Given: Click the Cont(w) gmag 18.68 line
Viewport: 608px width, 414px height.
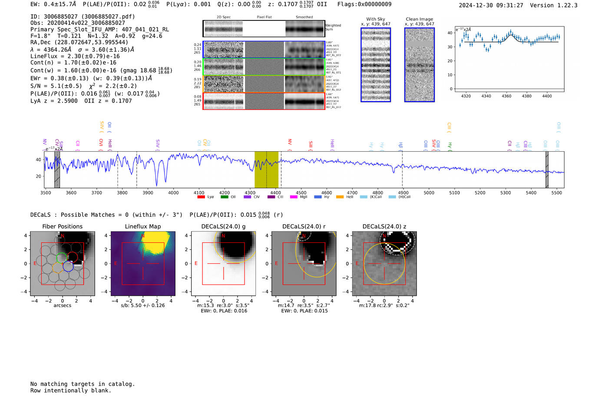Looking at the screenshot, I should 102,70.
